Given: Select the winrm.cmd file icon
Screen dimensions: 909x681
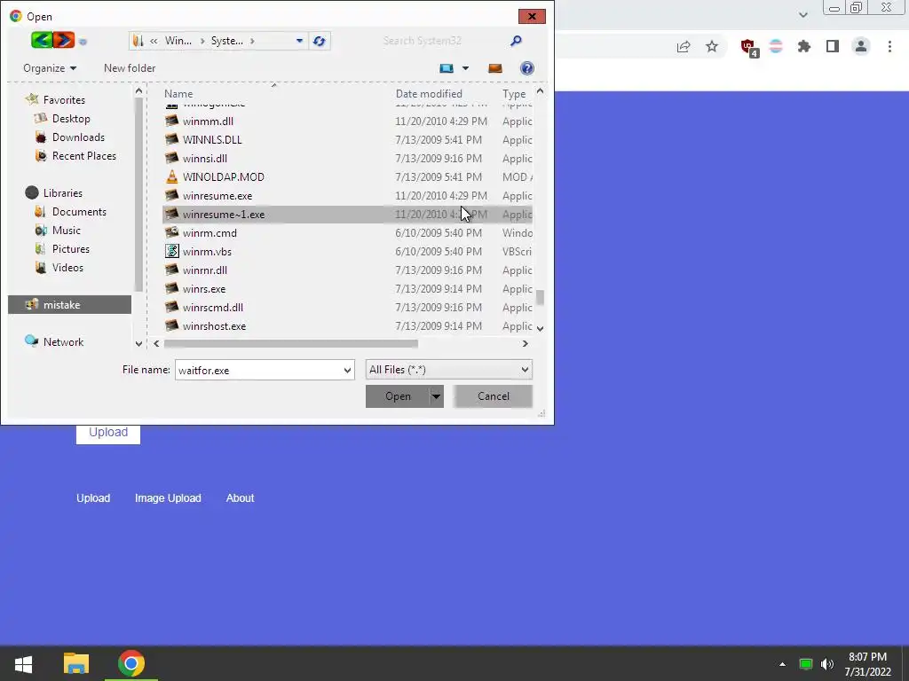Looking at the screenshot, I should 171,233.
